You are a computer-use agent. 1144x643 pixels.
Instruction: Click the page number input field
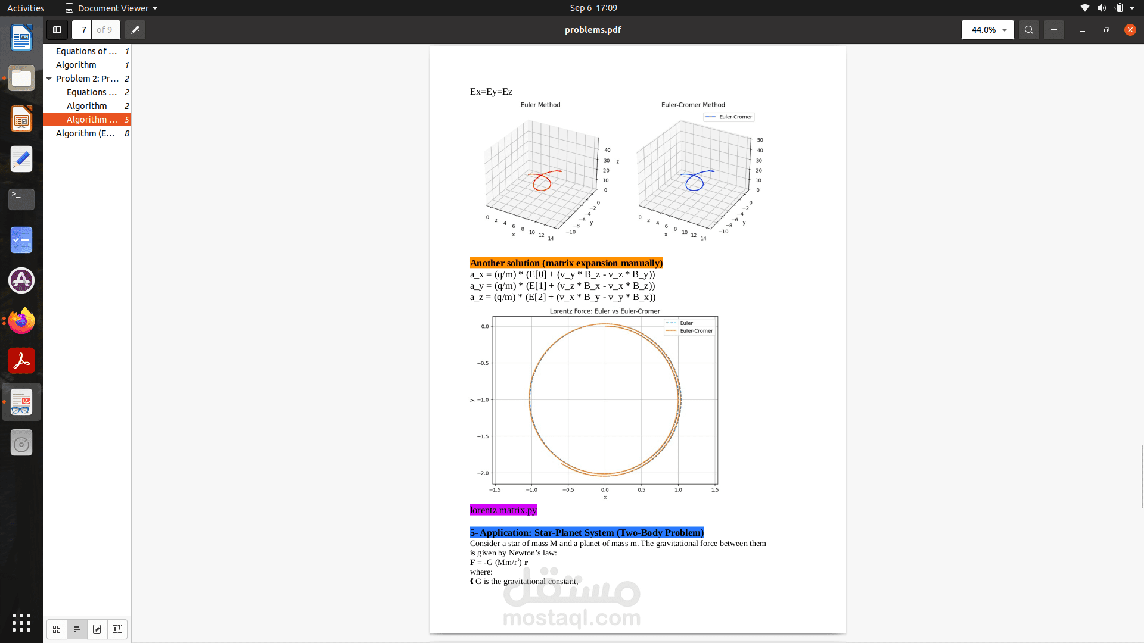point(83,30)
